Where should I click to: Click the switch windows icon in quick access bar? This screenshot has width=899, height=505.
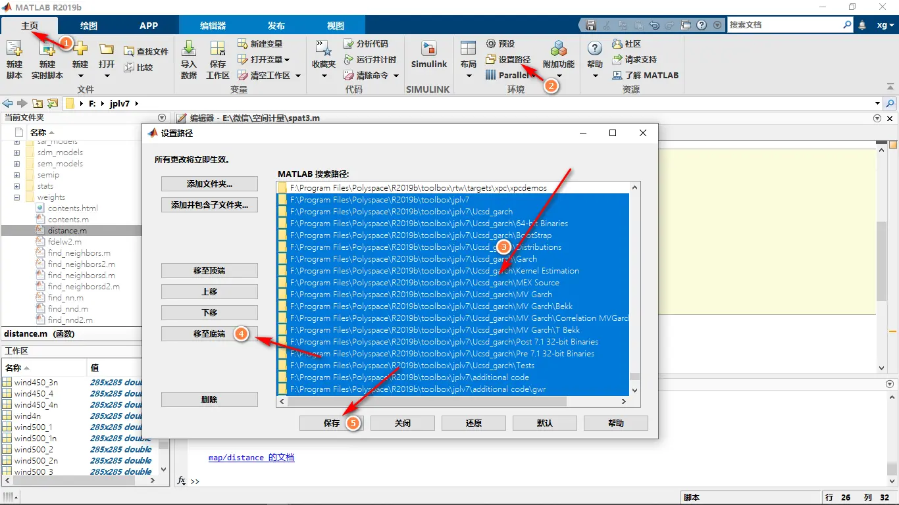[x=686, y=25]
